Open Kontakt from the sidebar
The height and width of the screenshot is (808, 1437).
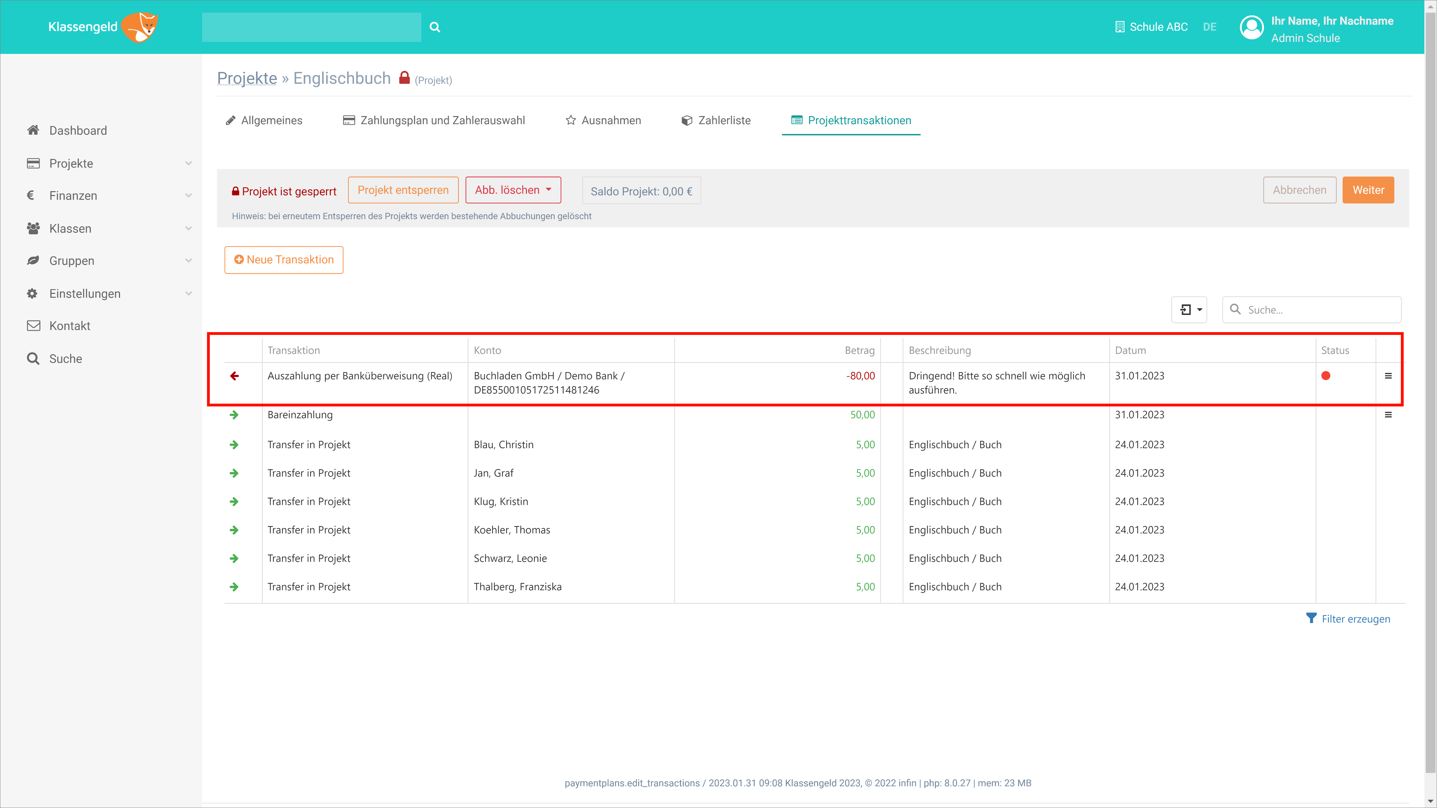[x=70, y=326]
